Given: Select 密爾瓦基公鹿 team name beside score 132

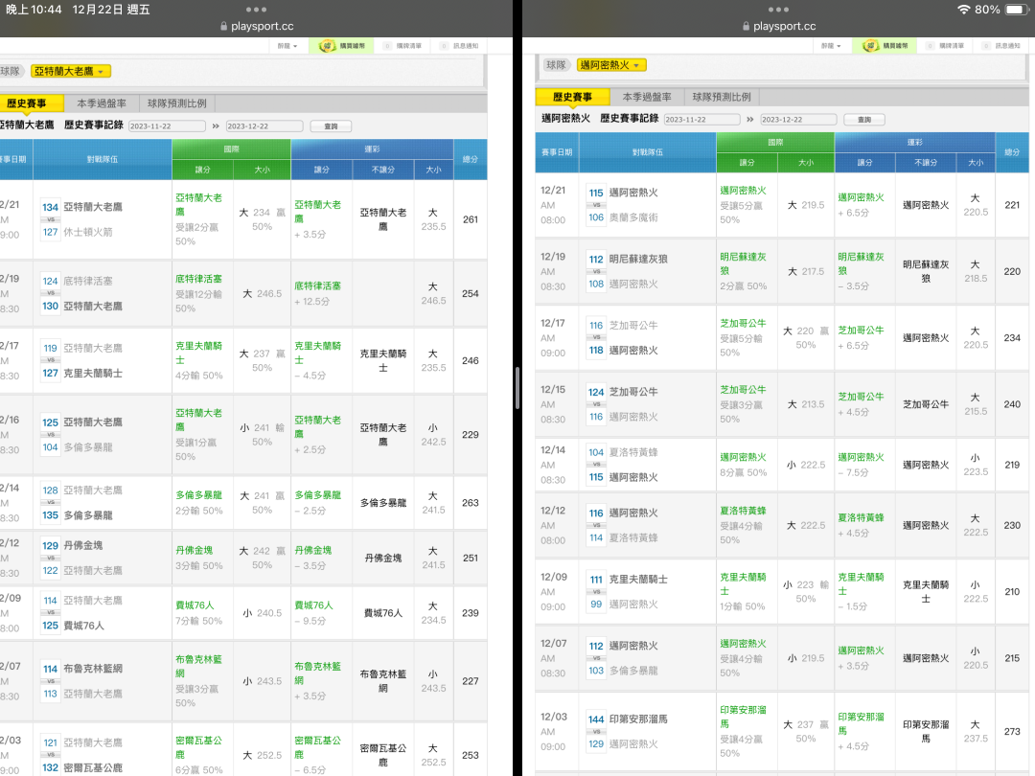Looking at the screenshot, I should click(92, 768).
